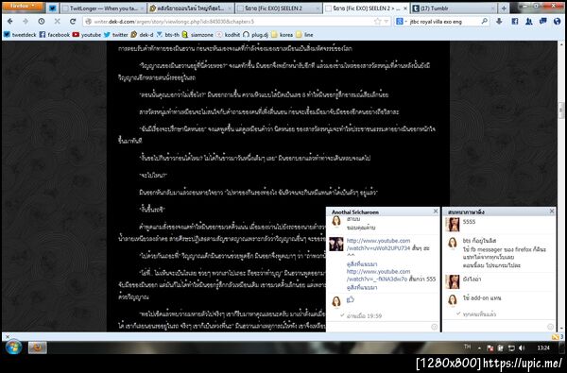Show hidden system tray icons

point(479,348)
